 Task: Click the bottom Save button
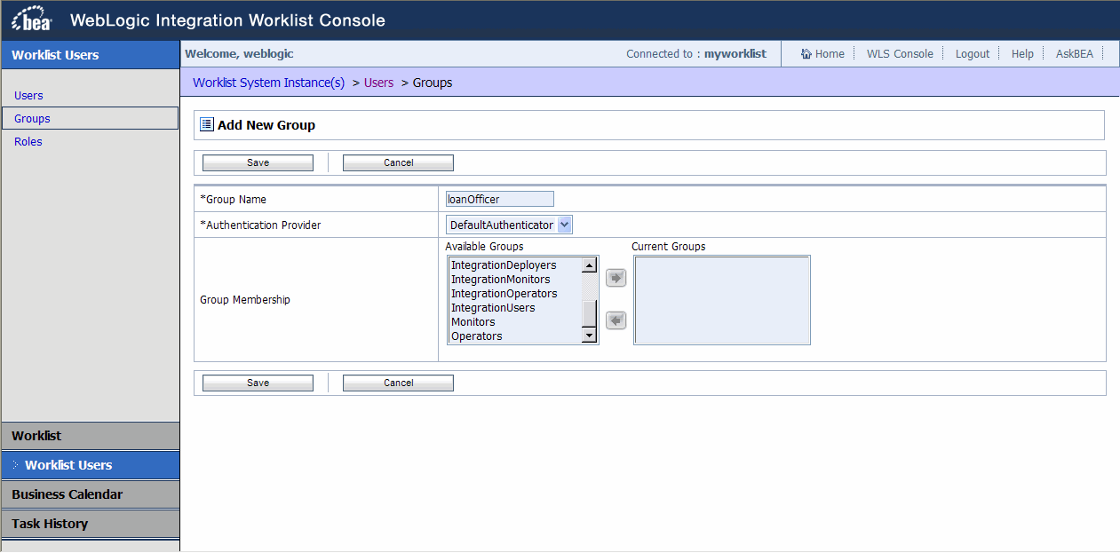(258, 383)
